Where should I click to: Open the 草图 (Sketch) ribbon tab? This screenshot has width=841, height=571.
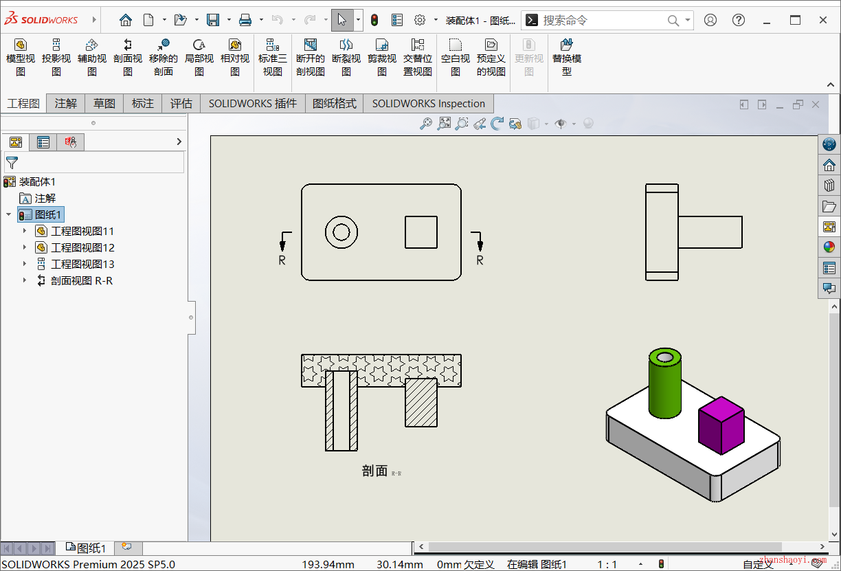click(x=104, y=104)
